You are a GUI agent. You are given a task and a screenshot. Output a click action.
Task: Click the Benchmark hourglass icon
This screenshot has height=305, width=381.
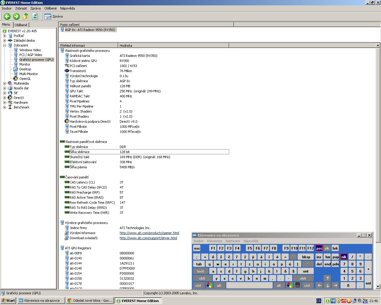click(10, 107)
